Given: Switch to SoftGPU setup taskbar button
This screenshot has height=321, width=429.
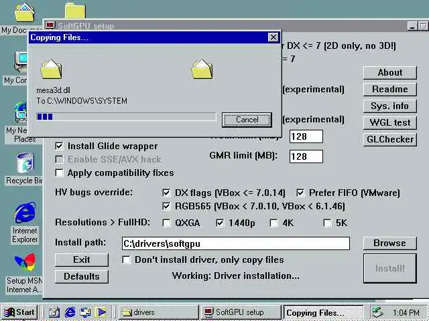Looking at the screenshot, I should tap(241, 312).
